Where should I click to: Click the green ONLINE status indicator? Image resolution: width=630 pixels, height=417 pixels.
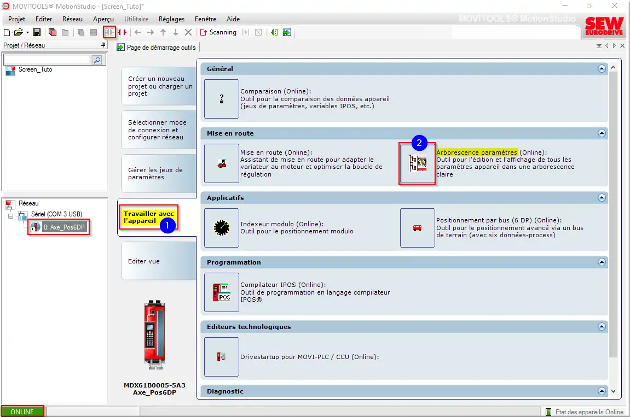22,412
